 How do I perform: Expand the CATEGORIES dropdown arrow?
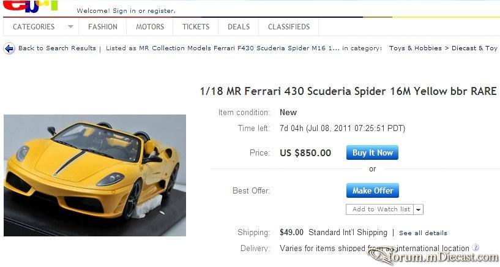click(70, 27)
